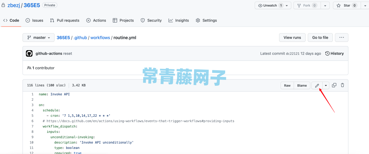Viewport: 369px width, 154px height.
Task: Click the 'name: Invoke API' line
Action: (x=54, y=94)
